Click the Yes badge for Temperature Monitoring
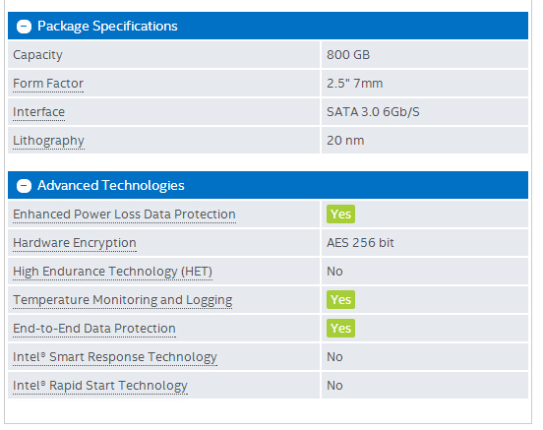Image resolution: width=543 pixels, height=430 pixels. (x=340, y=300)
